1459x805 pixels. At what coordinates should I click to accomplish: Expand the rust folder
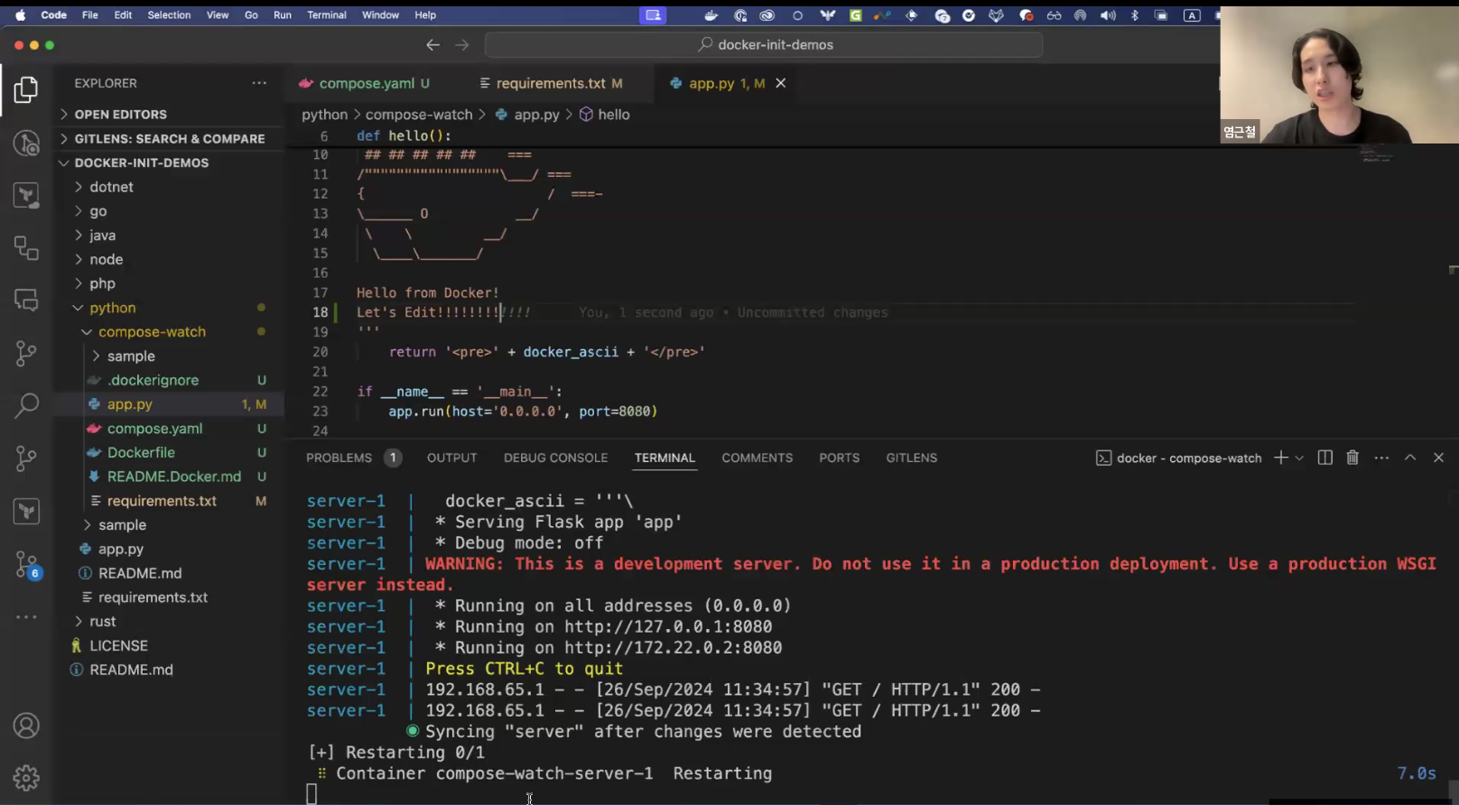[102, 622]
